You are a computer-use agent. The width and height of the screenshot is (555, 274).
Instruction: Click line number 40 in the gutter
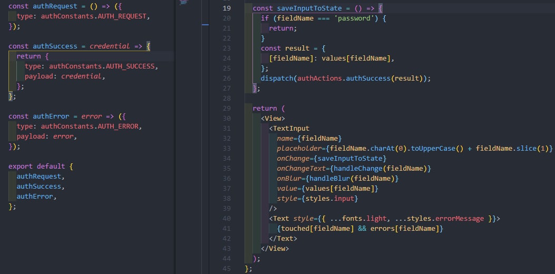point(227,219)
